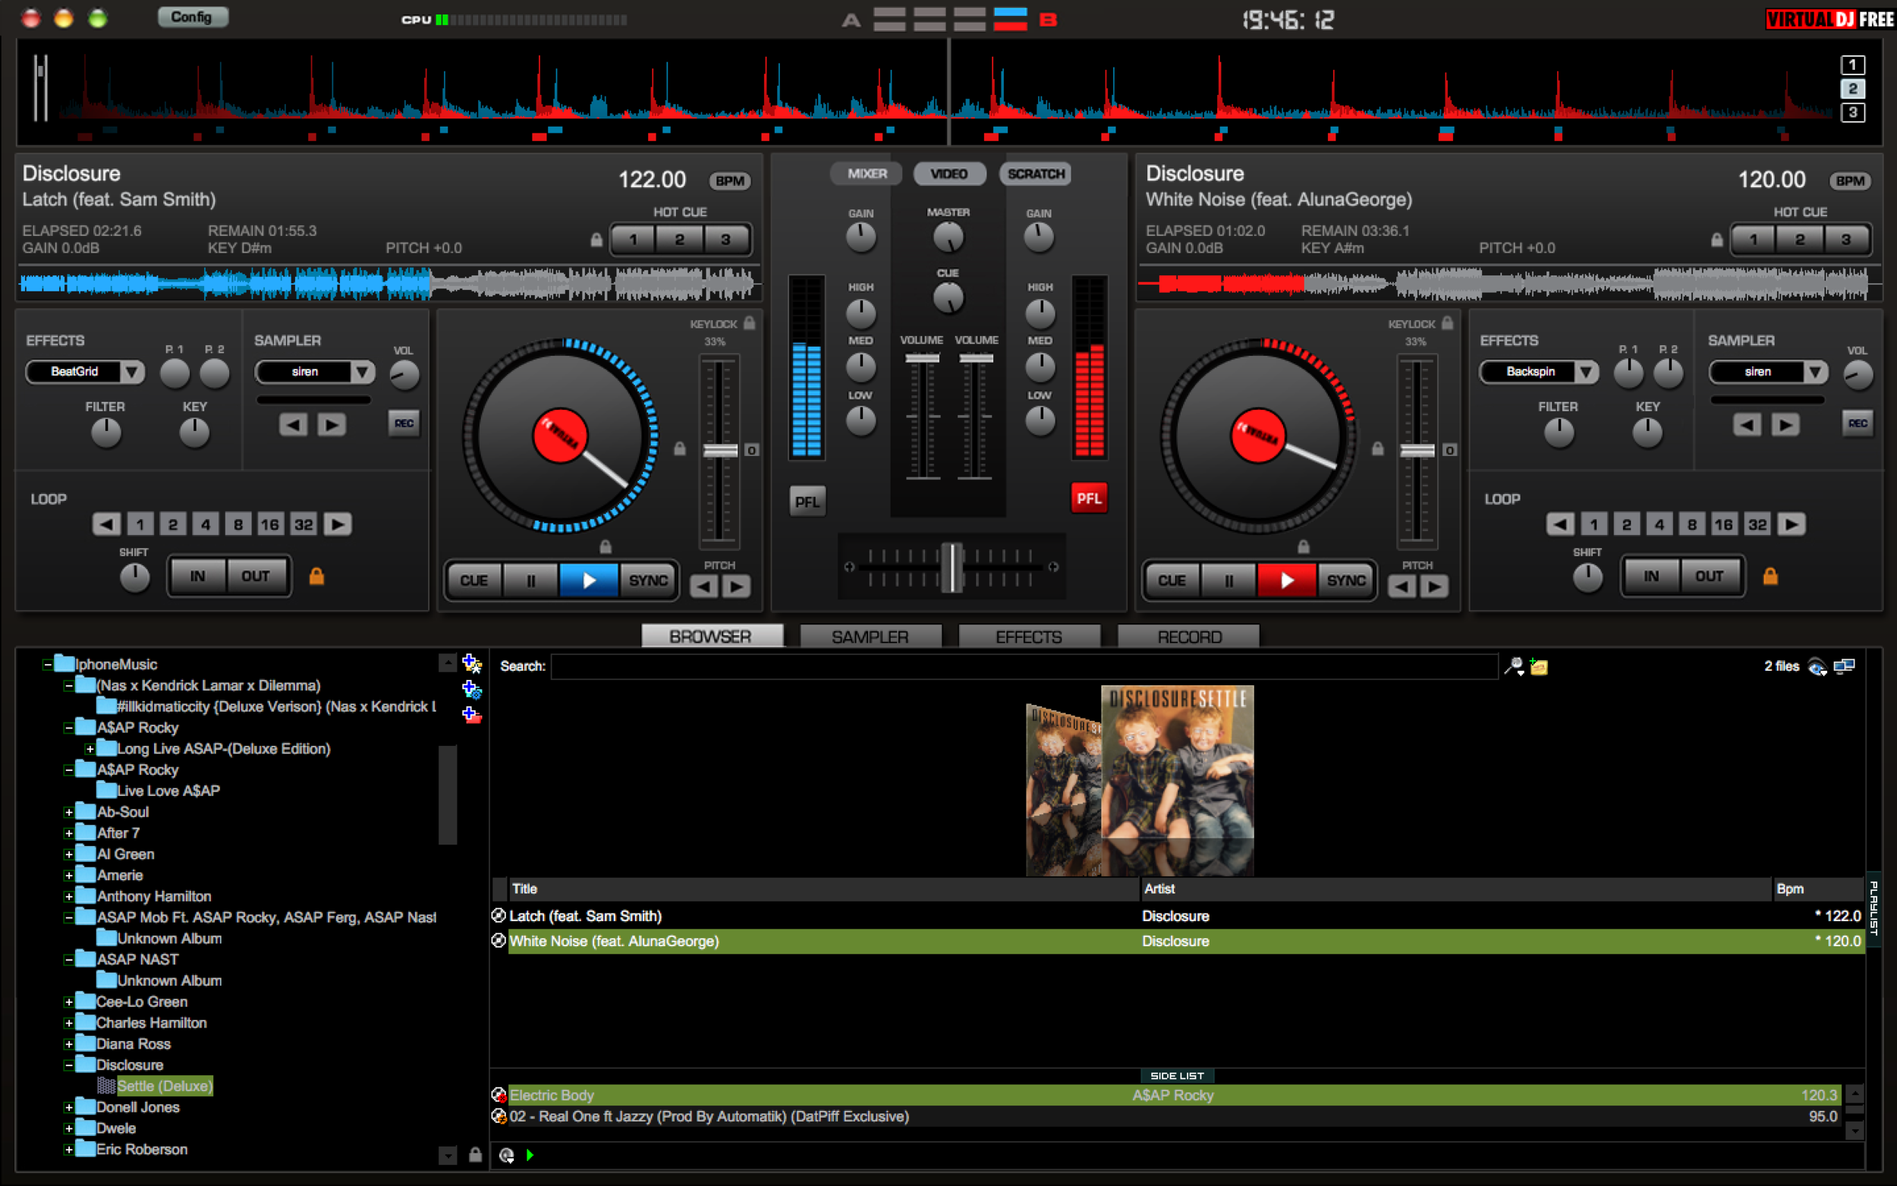Click right sampler REC button

click(x=1857, y=423)
